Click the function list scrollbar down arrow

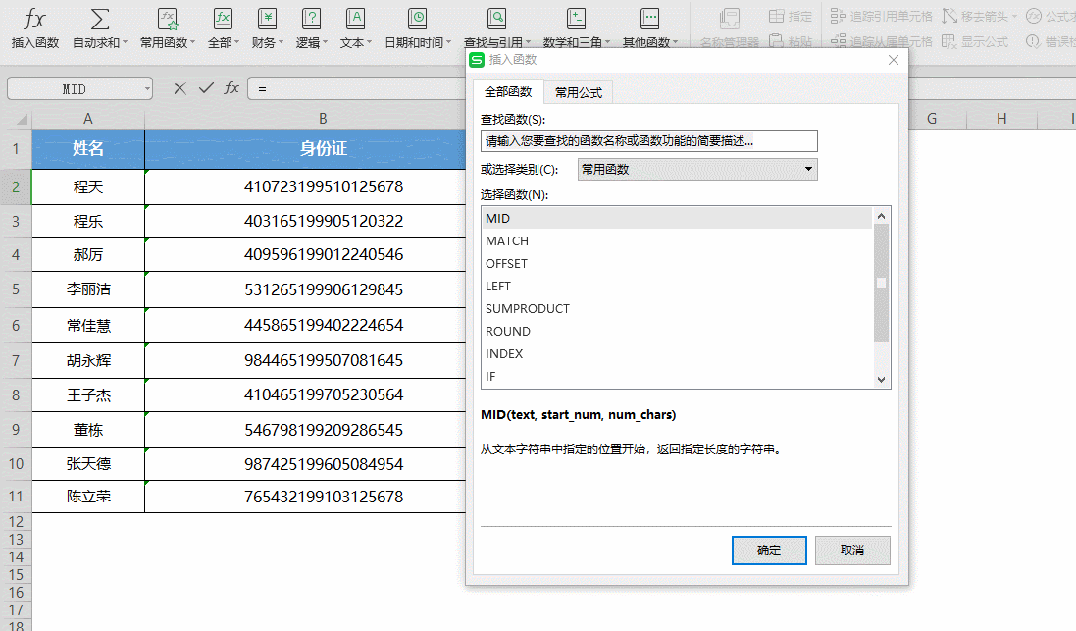[881, 379]
